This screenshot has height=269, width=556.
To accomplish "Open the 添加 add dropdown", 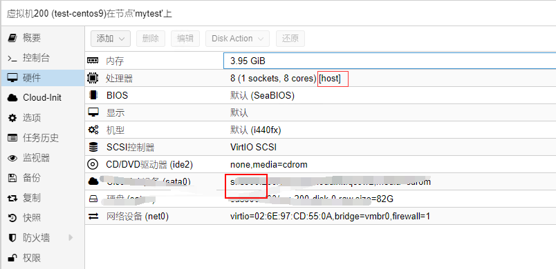I will pos(111,39).
